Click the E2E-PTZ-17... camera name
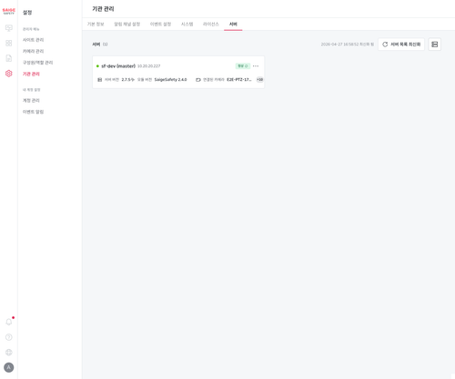Viewport: 455px width, 379px height. pyautogui.click(x=239, y=80)
